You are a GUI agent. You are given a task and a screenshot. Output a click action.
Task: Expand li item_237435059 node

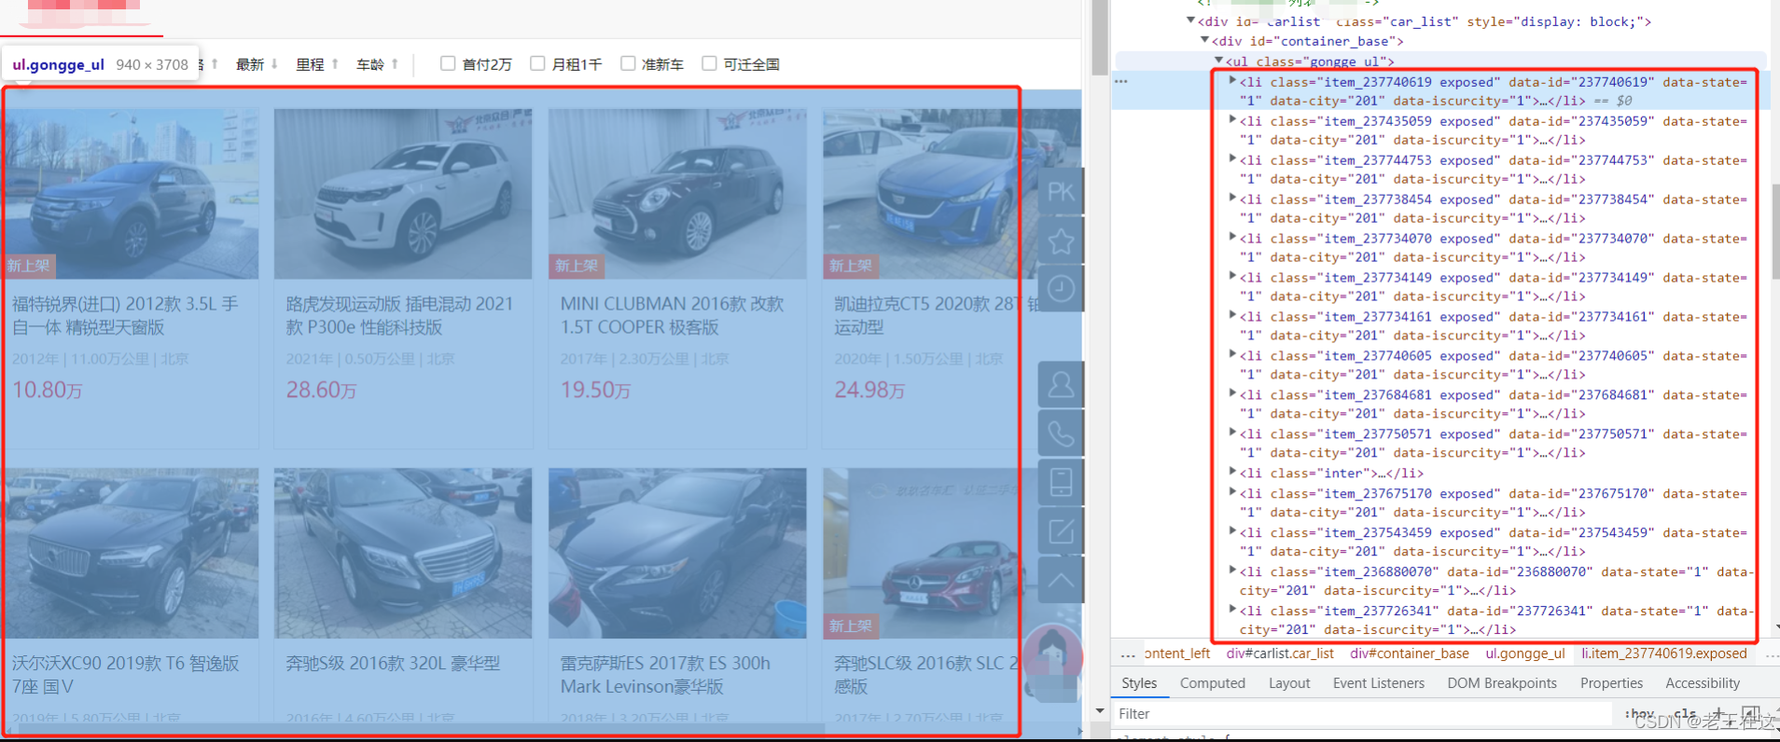1232,120
